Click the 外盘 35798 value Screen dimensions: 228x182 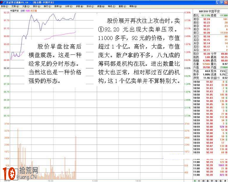coord(206,67)
